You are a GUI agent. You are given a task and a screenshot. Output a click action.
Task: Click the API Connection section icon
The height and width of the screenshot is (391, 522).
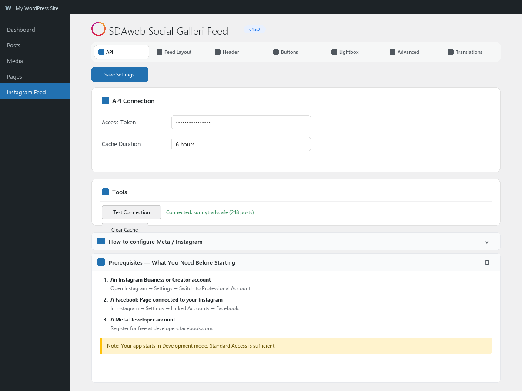click(105, 101)
